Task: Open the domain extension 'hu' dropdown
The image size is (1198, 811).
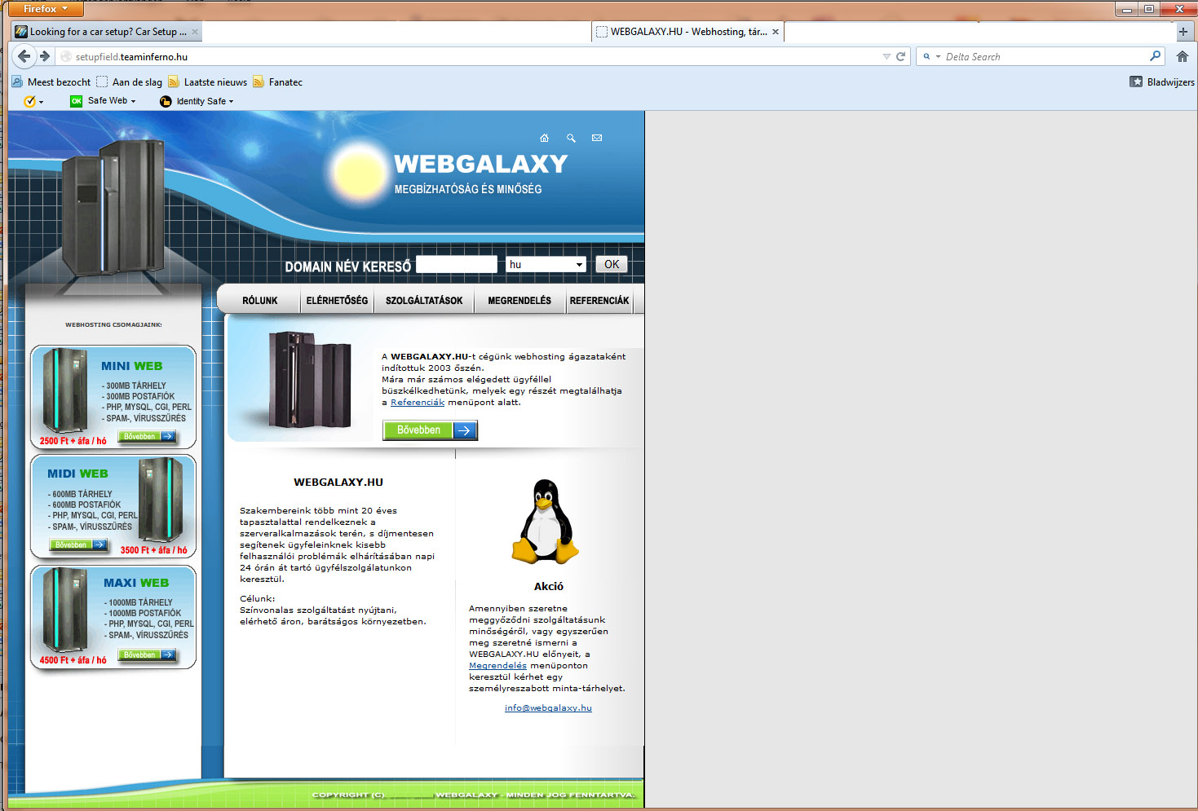Action: (x=546, y=264)
